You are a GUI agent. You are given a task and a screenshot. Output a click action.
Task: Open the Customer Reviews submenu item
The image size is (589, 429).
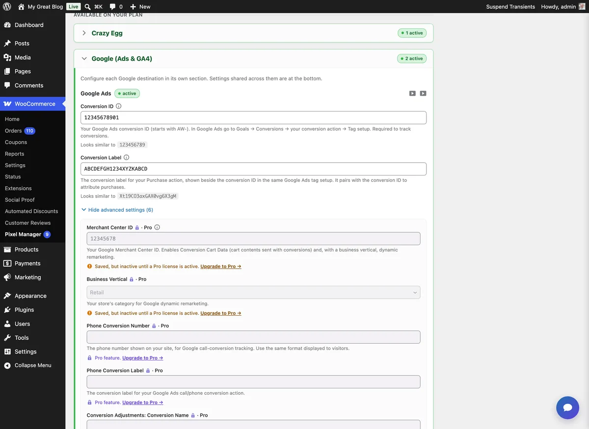point(27,223)
